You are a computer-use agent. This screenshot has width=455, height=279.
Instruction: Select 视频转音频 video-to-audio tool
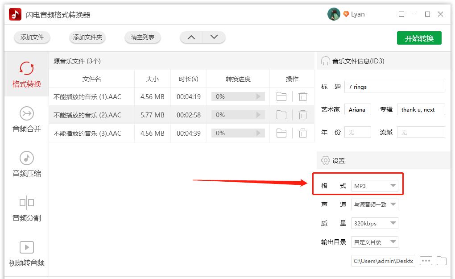pyautogui.click(x=26, y=254)
